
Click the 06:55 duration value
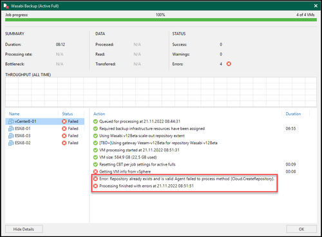290,129
